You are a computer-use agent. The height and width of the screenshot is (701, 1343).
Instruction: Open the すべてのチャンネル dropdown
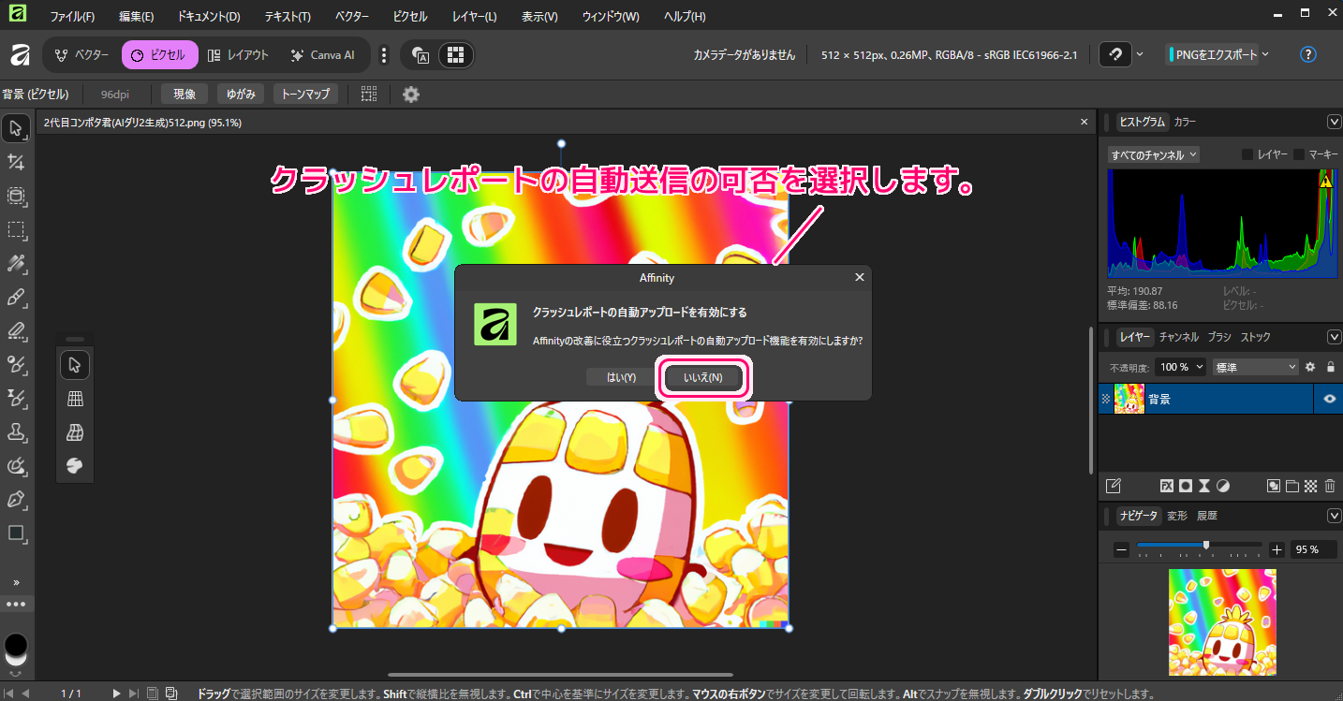[x=1153, y=154]
